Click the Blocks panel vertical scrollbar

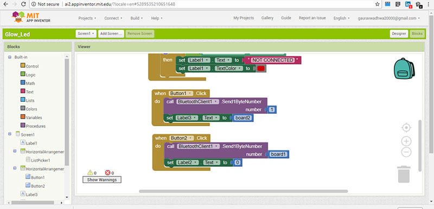tap(67, 112)
